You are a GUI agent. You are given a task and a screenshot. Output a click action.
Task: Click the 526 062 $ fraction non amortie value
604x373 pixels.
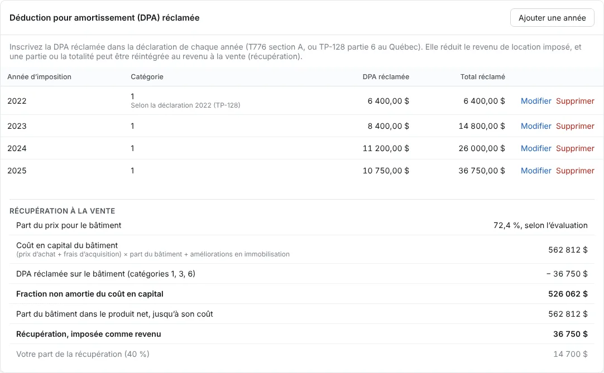click(x=568, y=294)
